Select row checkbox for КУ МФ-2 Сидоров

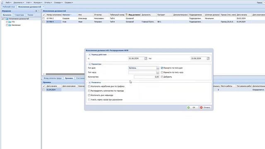43,18
